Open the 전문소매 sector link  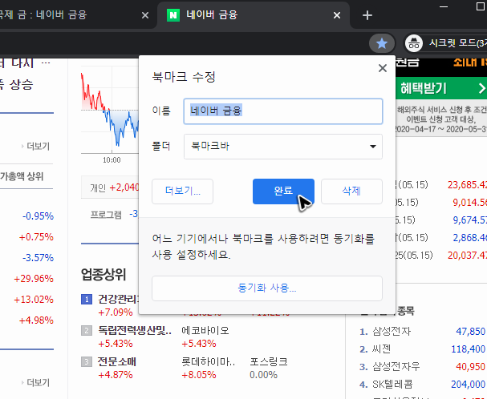pos(117,361)
